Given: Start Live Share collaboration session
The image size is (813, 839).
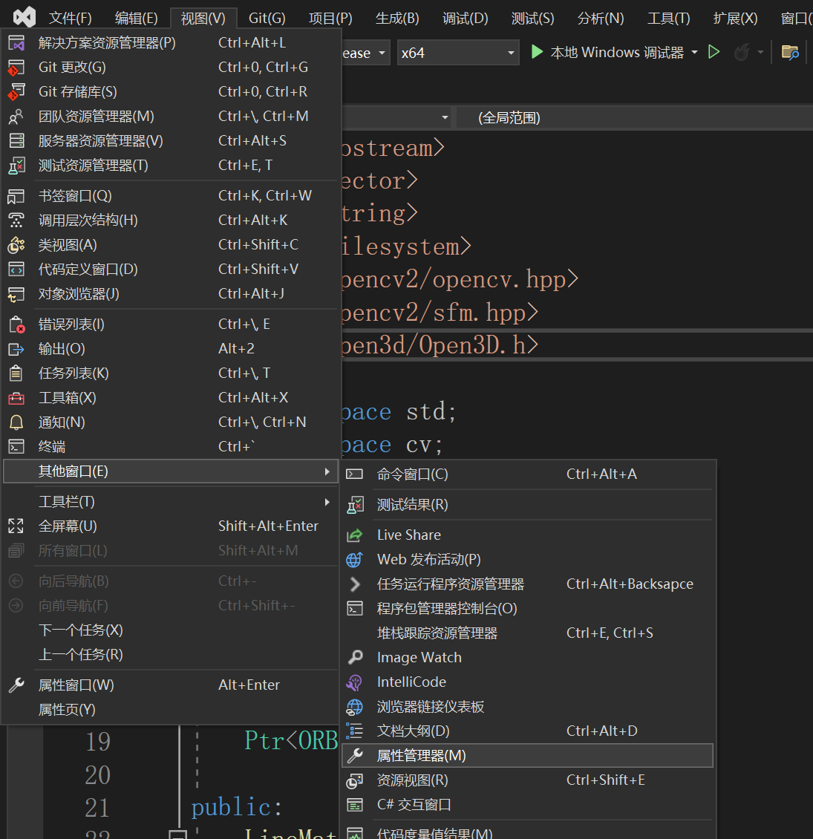Looking at the screenshot, I should 408,535.
